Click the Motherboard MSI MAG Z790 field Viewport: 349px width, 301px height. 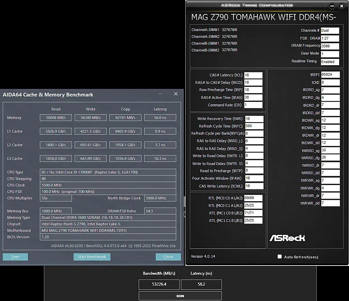pyautogui.click(x=108, y=230)
